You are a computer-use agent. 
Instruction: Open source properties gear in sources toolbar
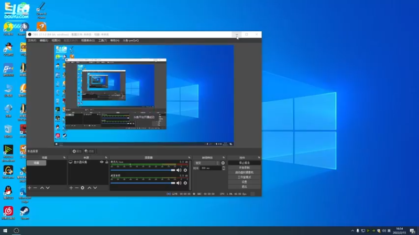point(83,188)
